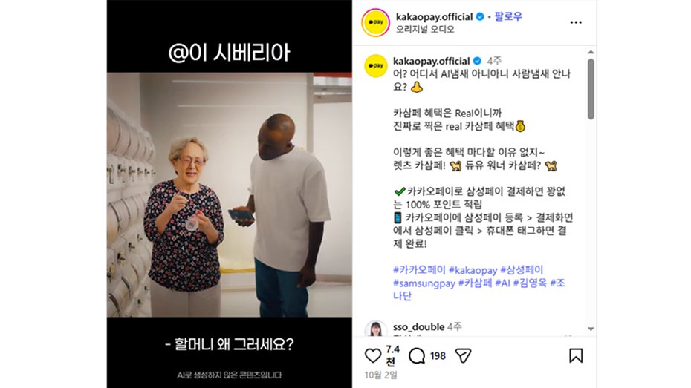
Task: Open the three-dot more options menu
Action: (576, 22)
